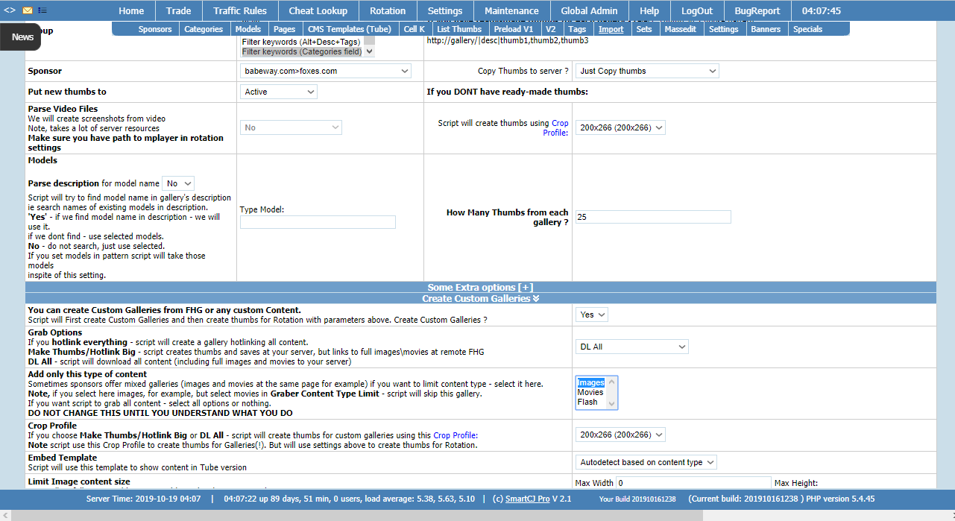Image resolution: width=955 pixels, height=521 pixels.
Task: Click the Type Model input field
Action: click(318, 222)
